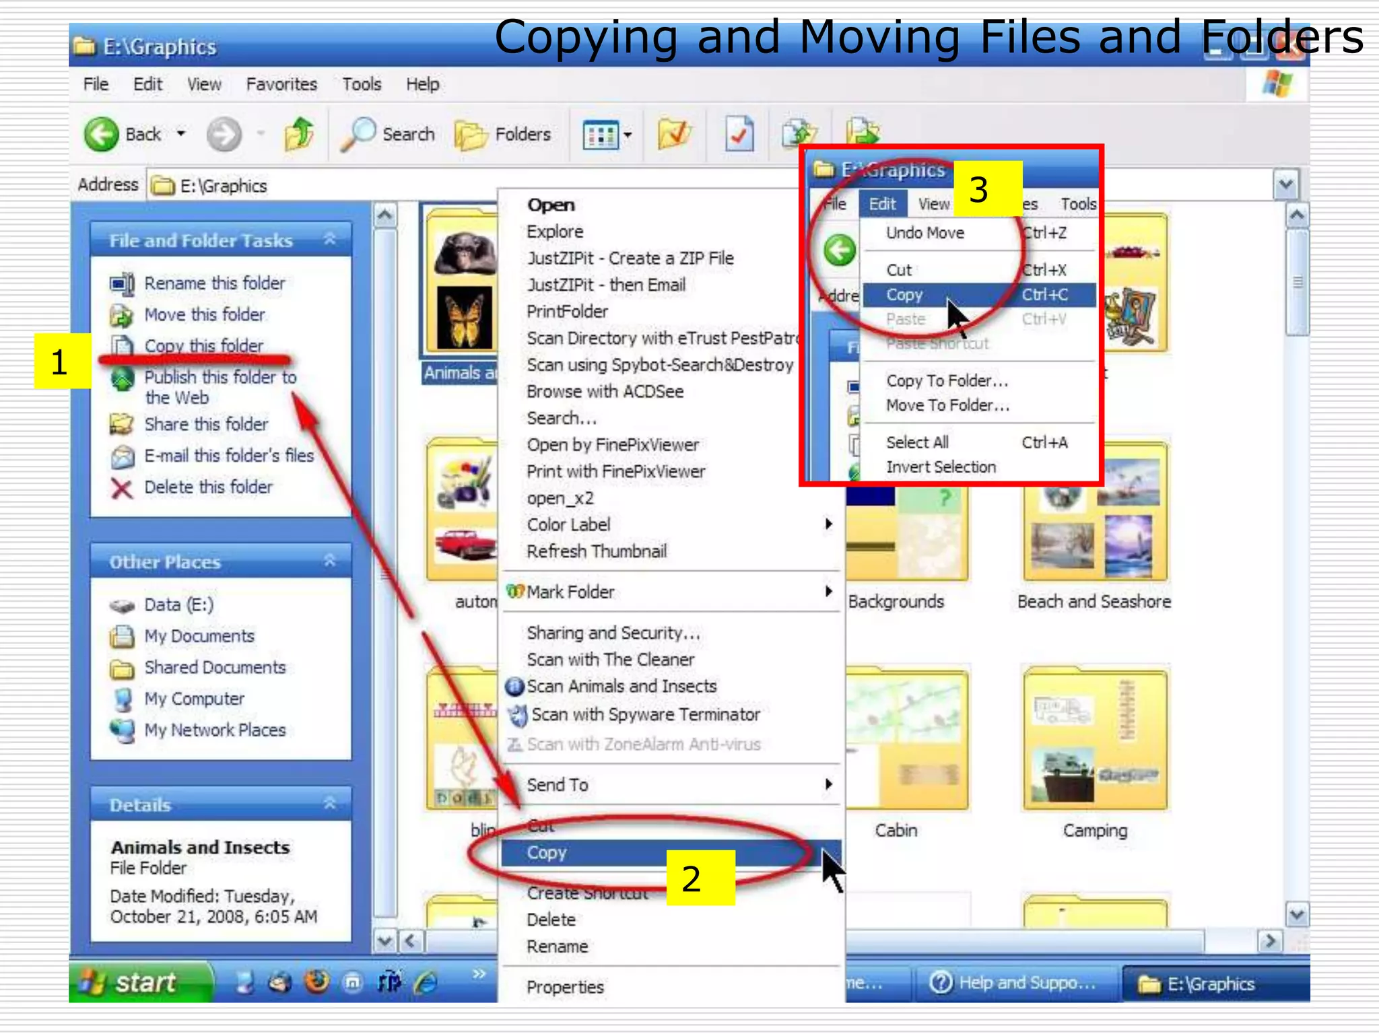The width and height of the screenshot is (1379, 1034).
Task: Open the Favorites menu
Action: point(281,84)
